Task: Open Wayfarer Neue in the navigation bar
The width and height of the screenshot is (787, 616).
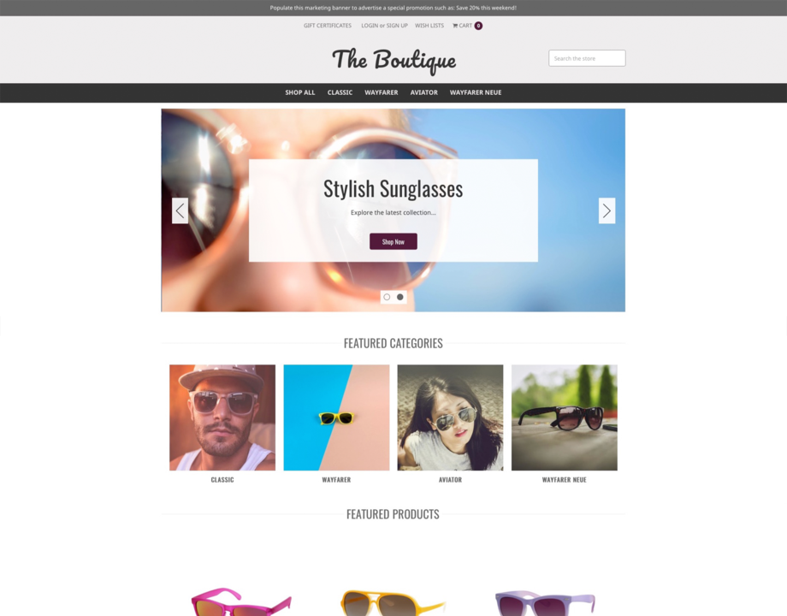Action: (x=476, y=92)
